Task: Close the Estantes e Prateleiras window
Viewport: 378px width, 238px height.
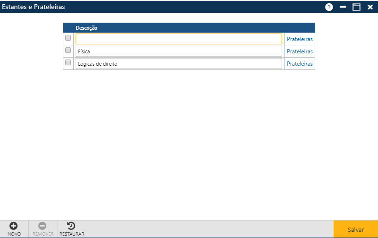Action: pyautogui.click(x=370, y=7)
